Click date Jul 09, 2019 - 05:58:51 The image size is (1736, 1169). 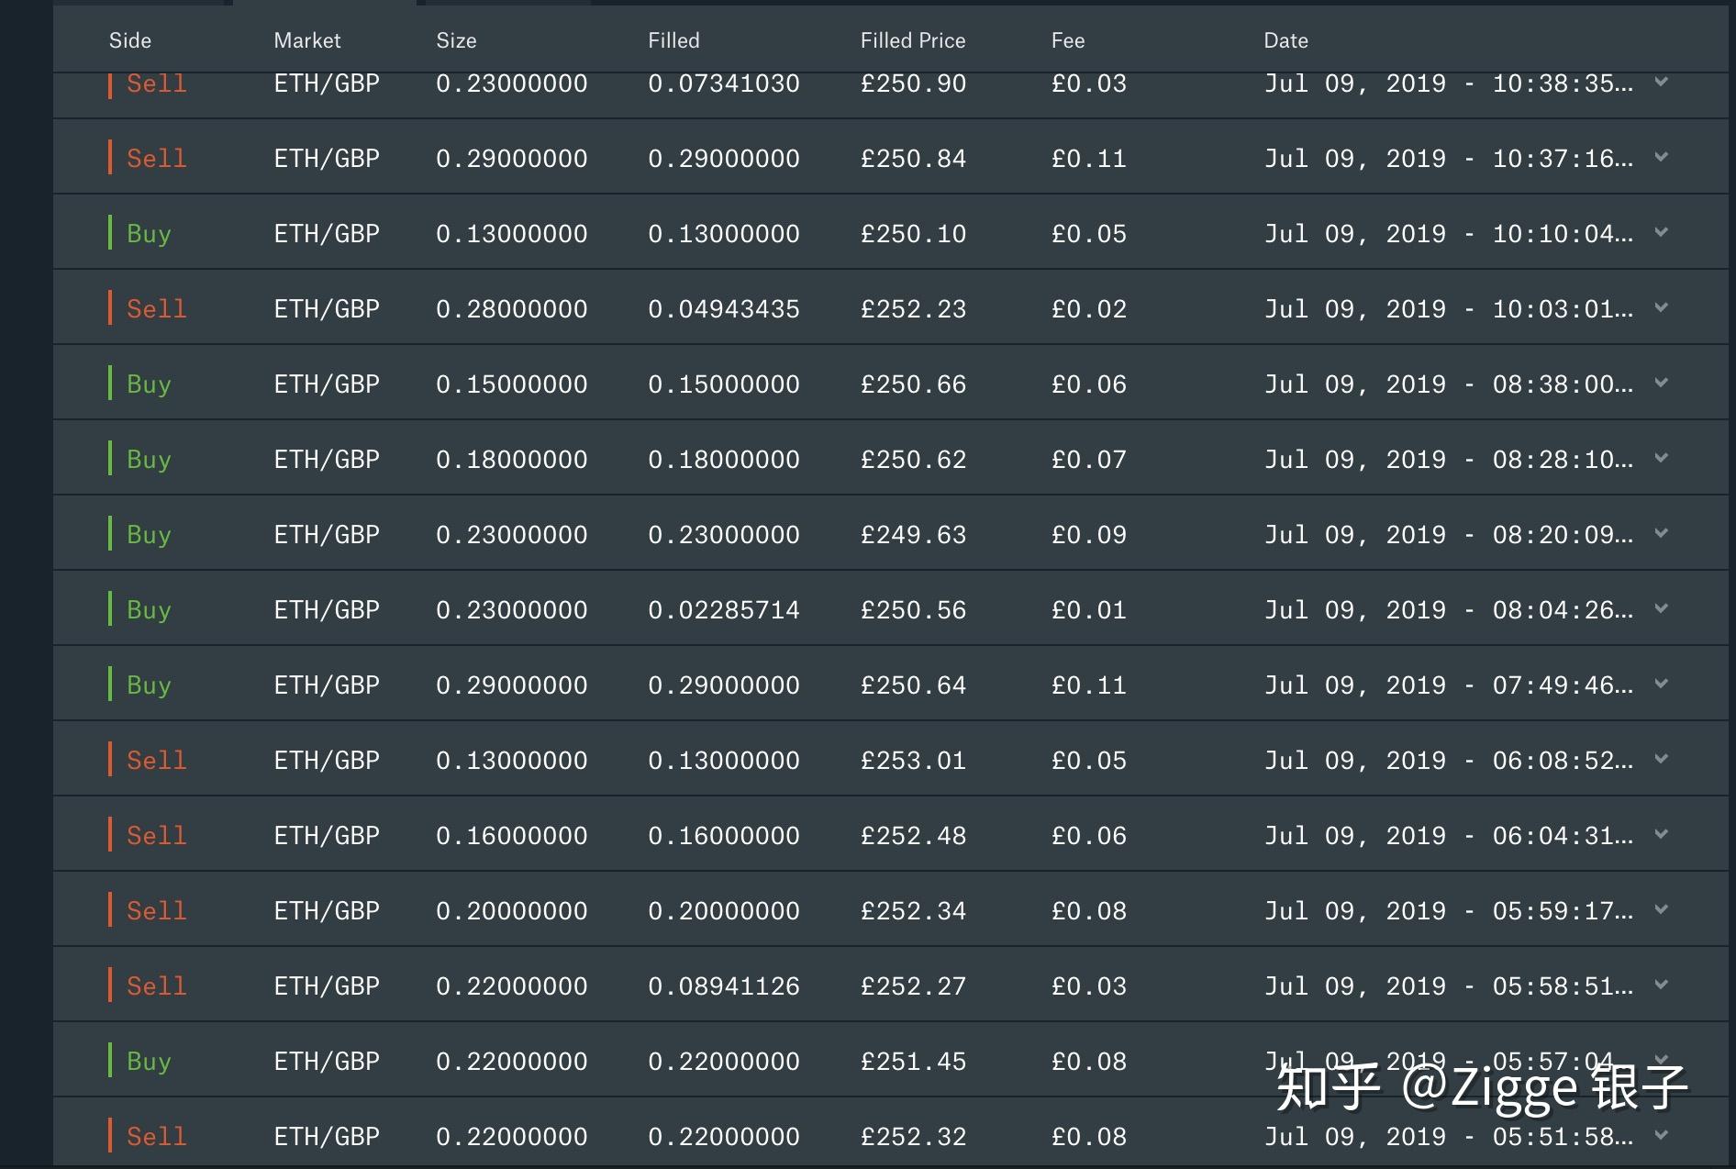click(x=1449, y=986)
